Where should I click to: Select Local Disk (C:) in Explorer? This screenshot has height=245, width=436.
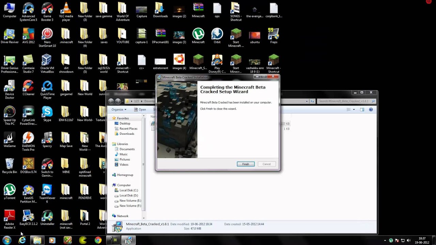[x=129, y=190]
